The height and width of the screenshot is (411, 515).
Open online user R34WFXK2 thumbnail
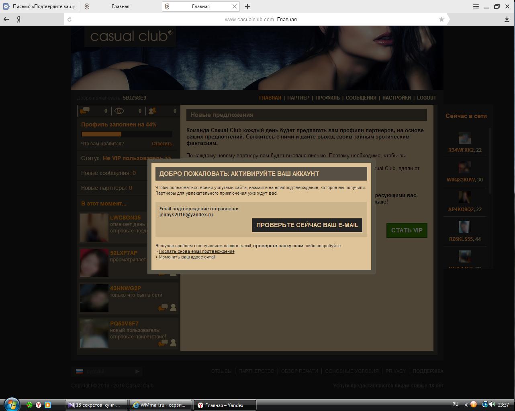(465, 138)
